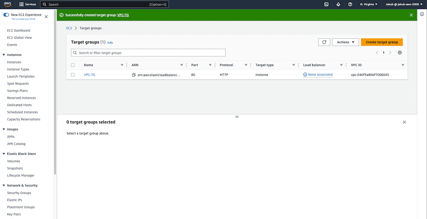
Task: Open the help question mark icon
Action: pos(350,4)
